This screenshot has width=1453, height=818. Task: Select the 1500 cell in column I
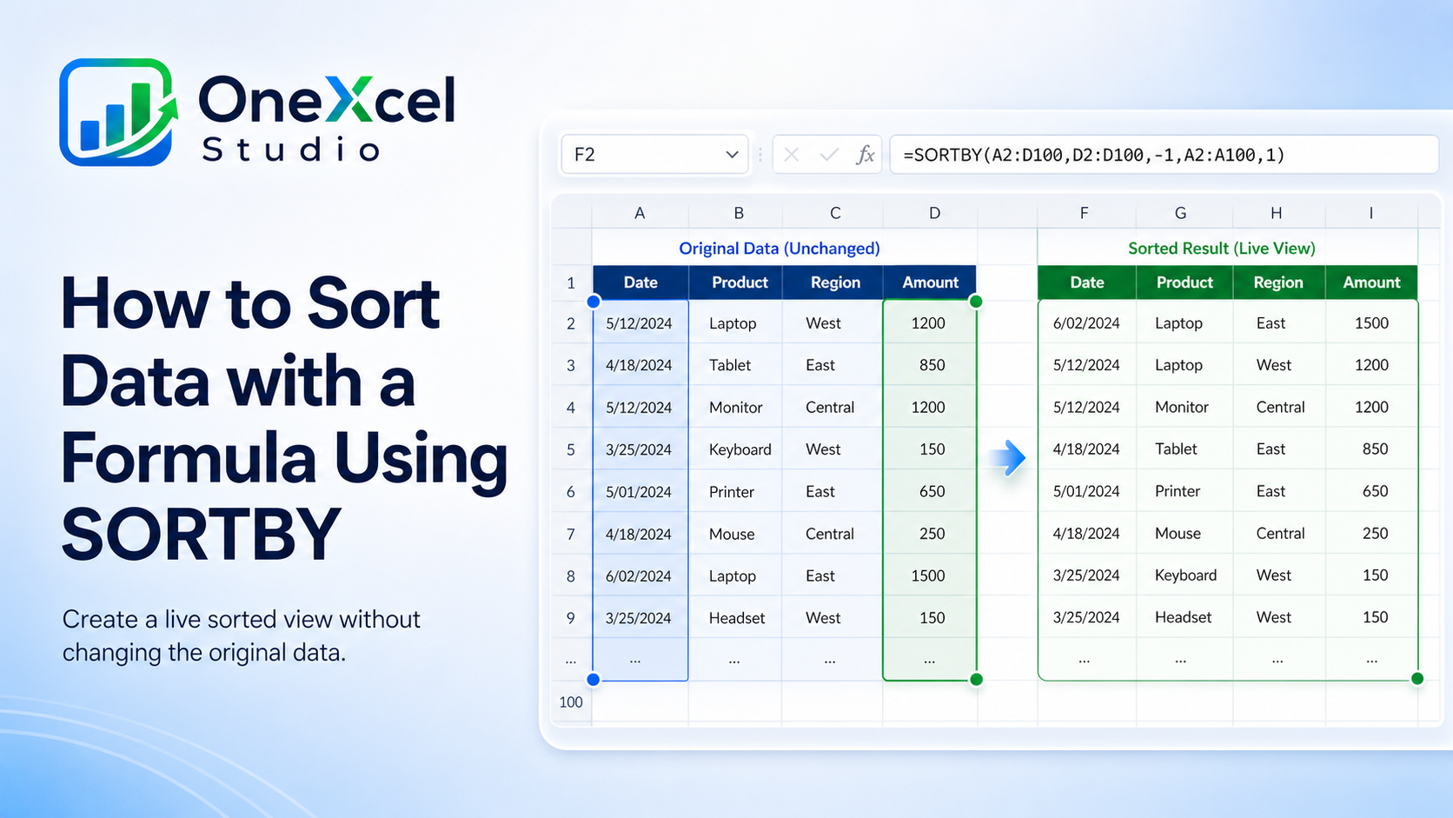[1371, 323]
